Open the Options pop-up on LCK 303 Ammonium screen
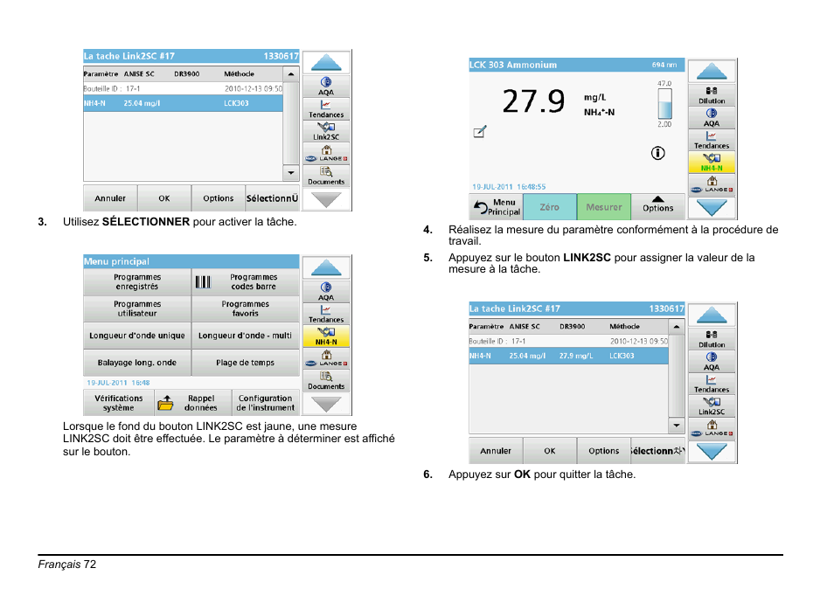Viewport: 834px width, 589px height. (x=658, y=207)
